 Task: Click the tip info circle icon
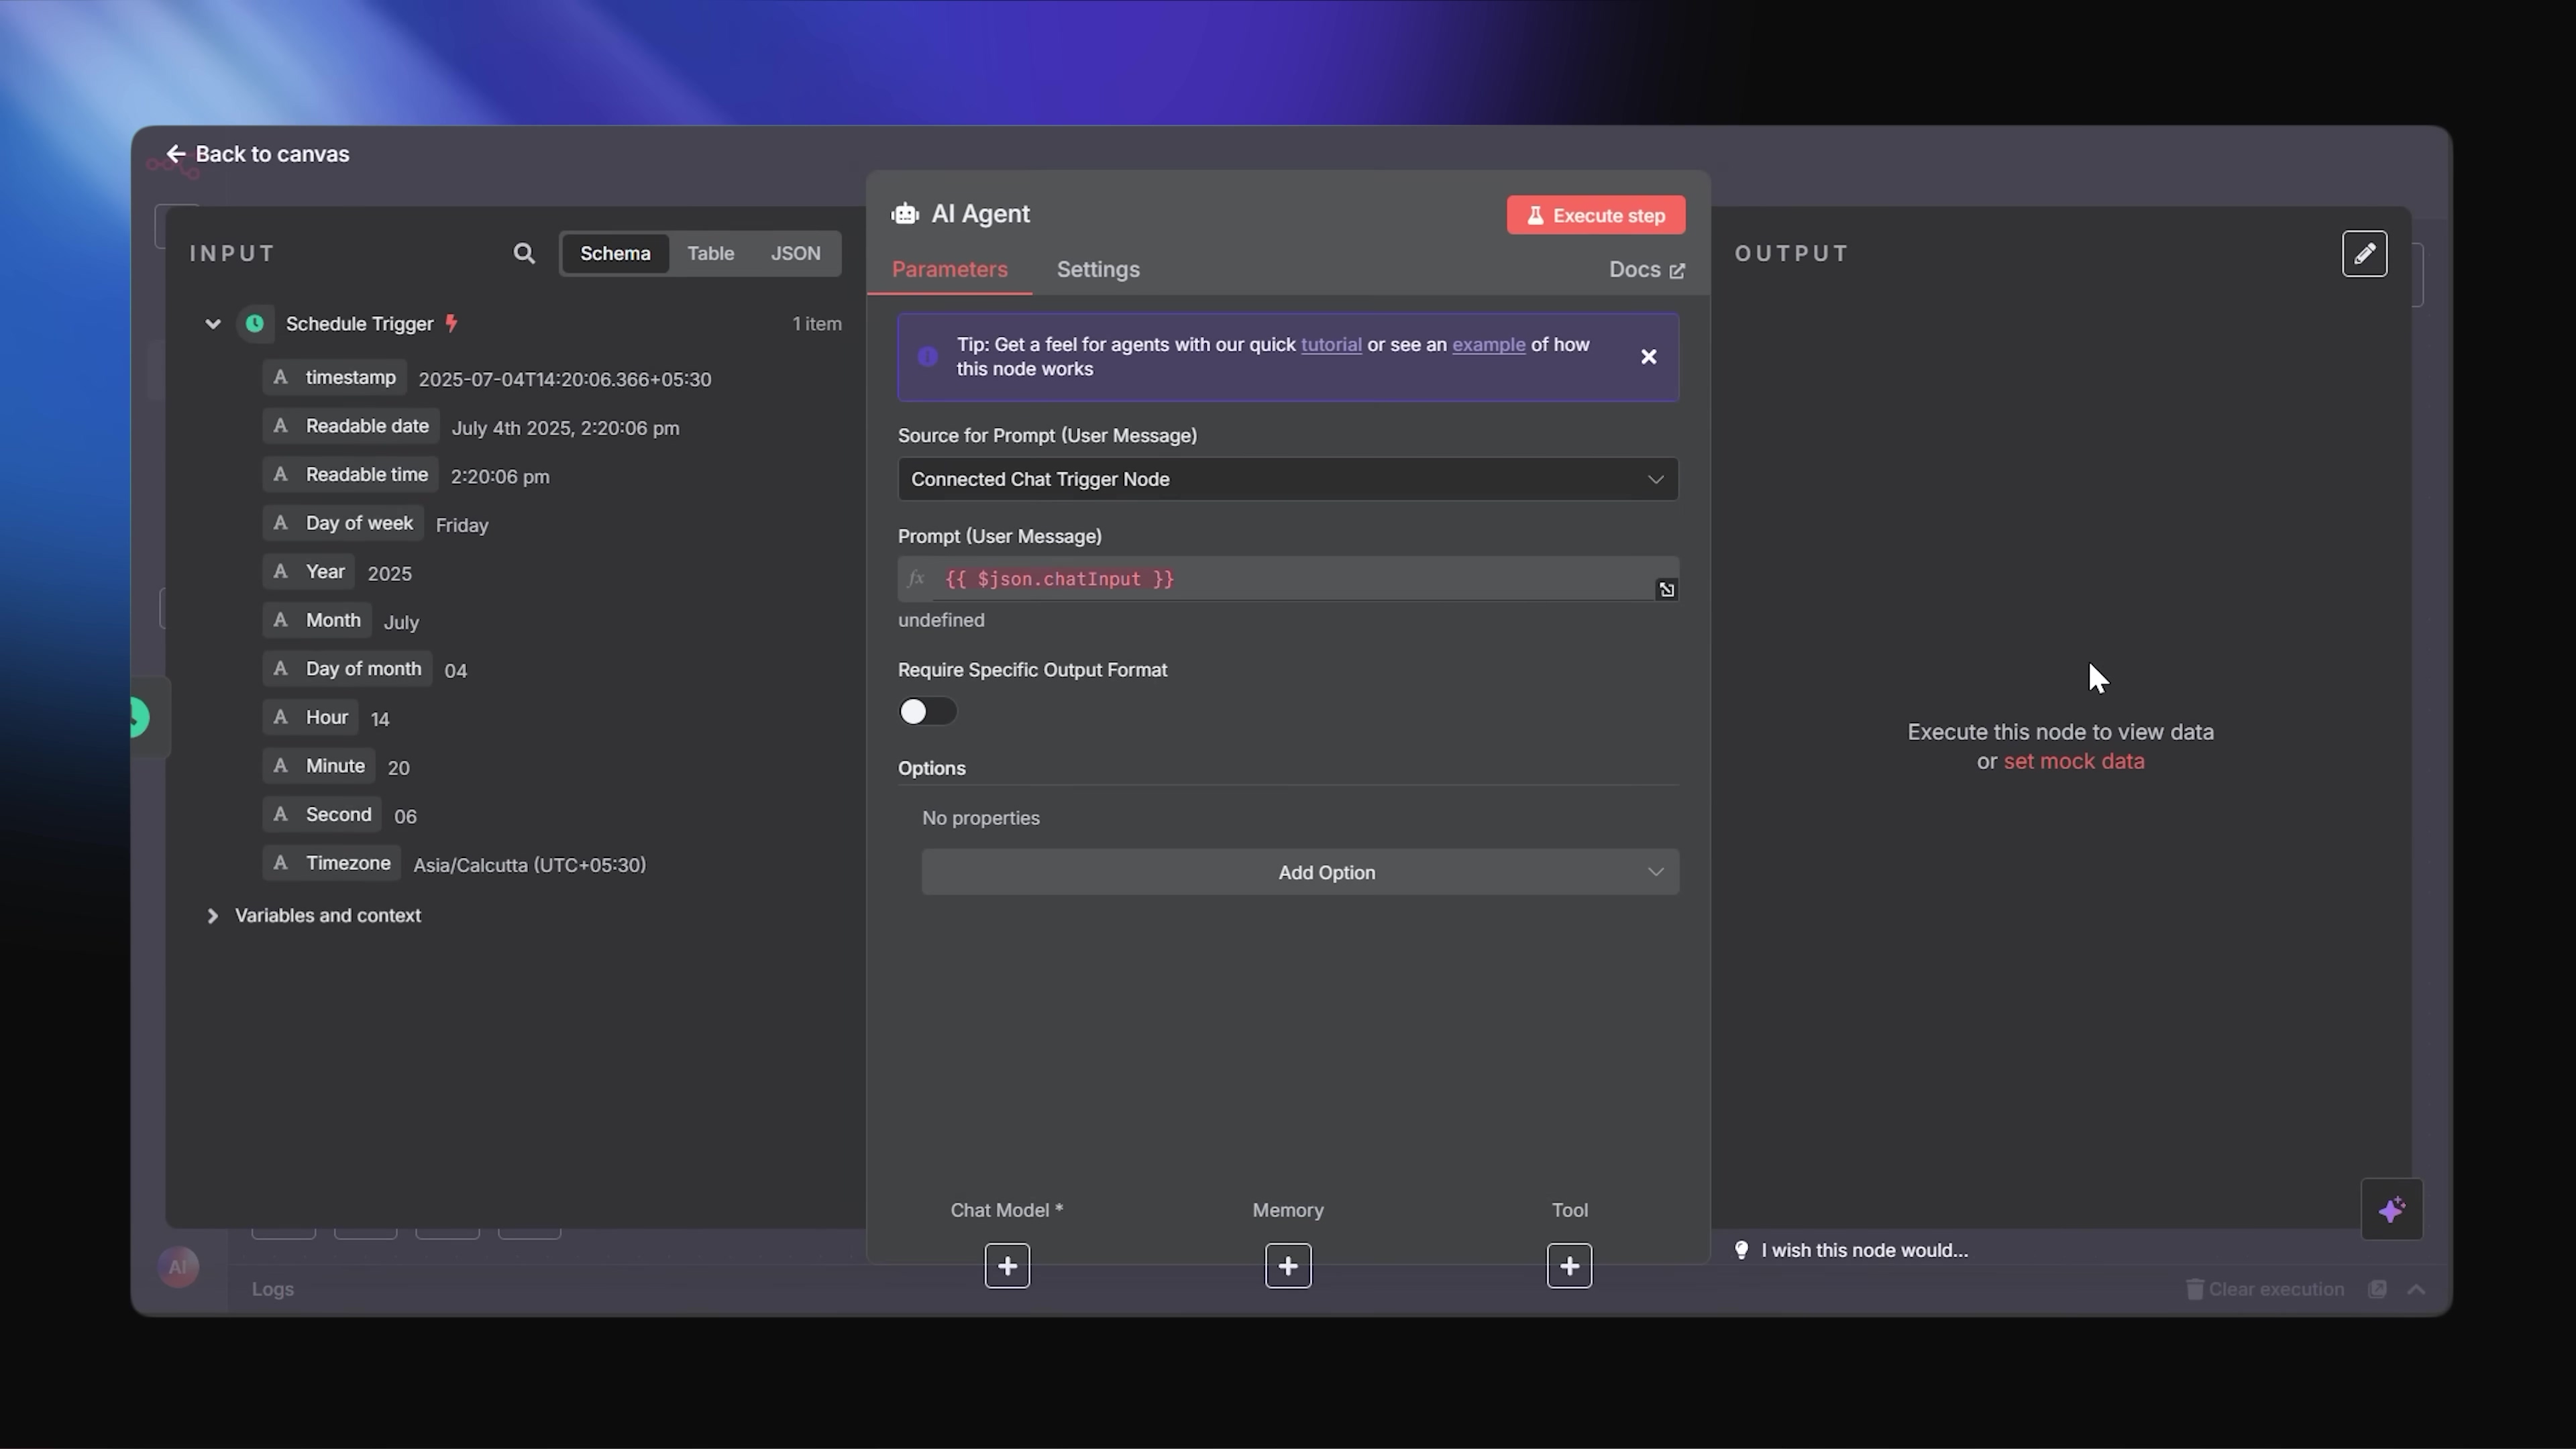928,357
